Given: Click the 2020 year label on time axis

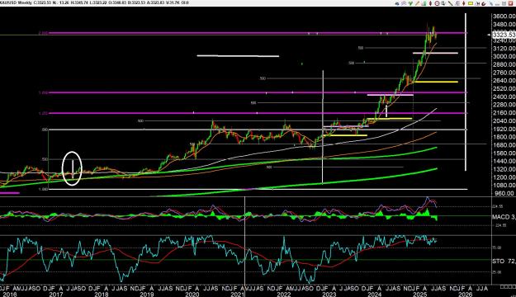Looking at the screenshot, I should (192, 295).
